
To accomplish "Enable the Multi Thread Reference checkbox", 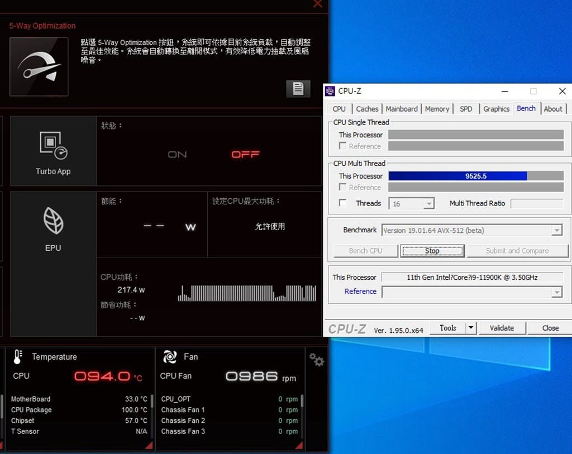I will pos(343,188).
